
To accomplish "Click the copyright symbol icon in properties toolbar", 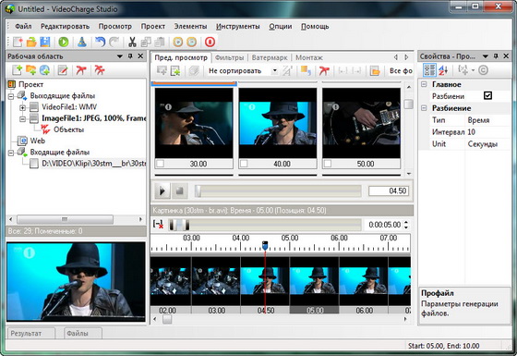I will pyautogui.click(x=483, y=70).
